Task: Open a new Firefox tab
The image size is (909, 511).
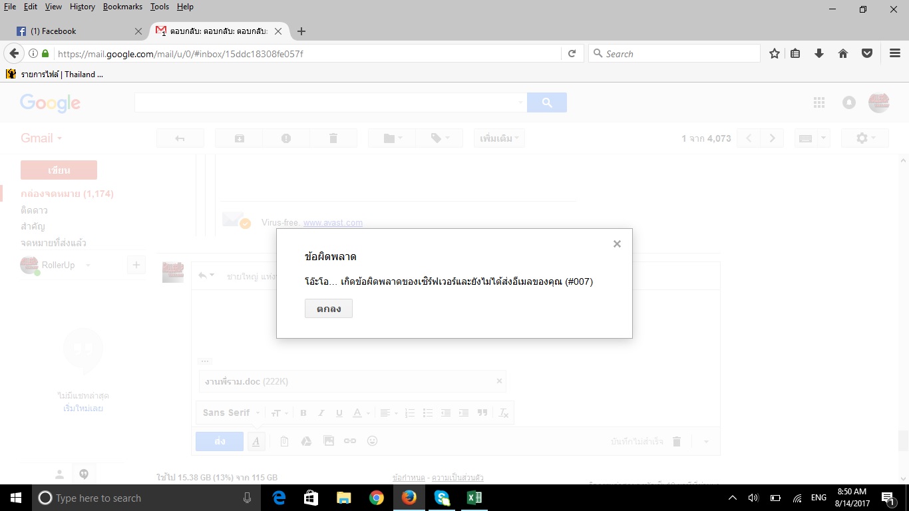Action: tap(301, 31)
